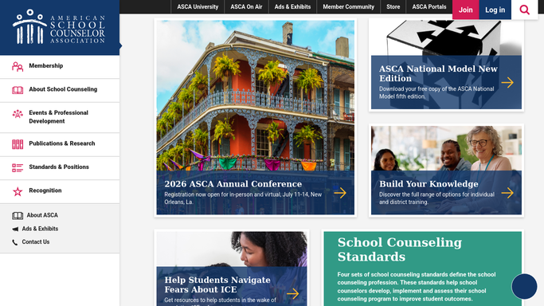This screenshot has width=544, height=306.
Task: Click the Standards & Positions list icon
Action: (18, 167)
